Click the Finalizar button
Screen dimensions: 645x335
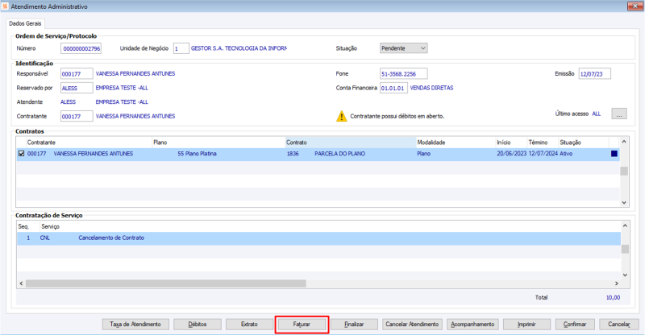pos(354,325)
